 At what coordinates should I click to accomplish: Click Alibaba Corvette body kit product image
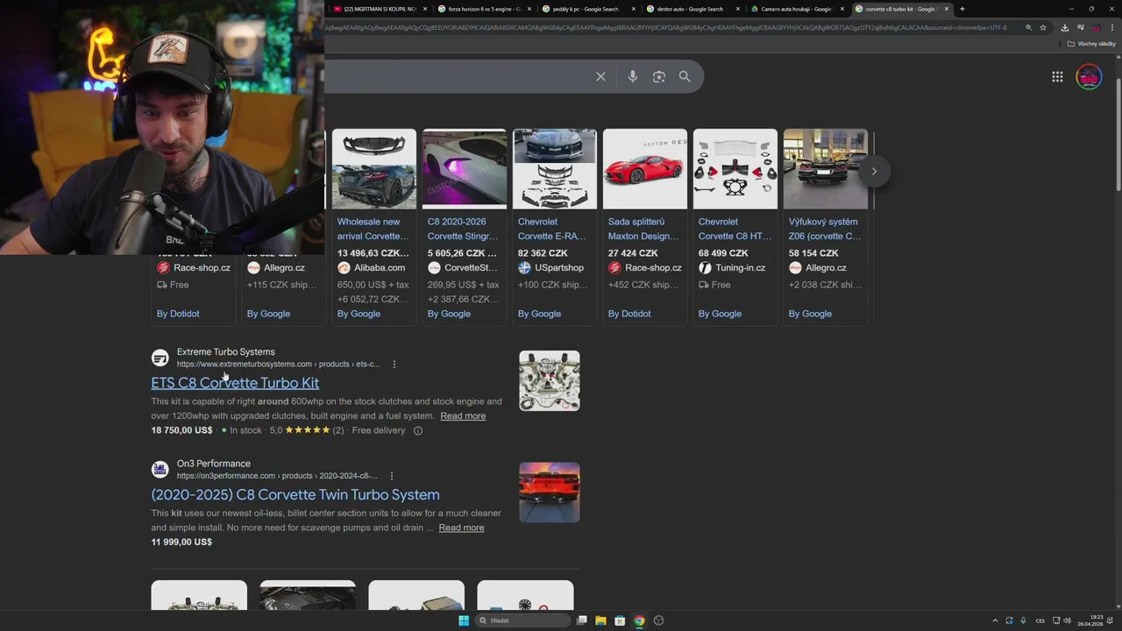(374, 169)
